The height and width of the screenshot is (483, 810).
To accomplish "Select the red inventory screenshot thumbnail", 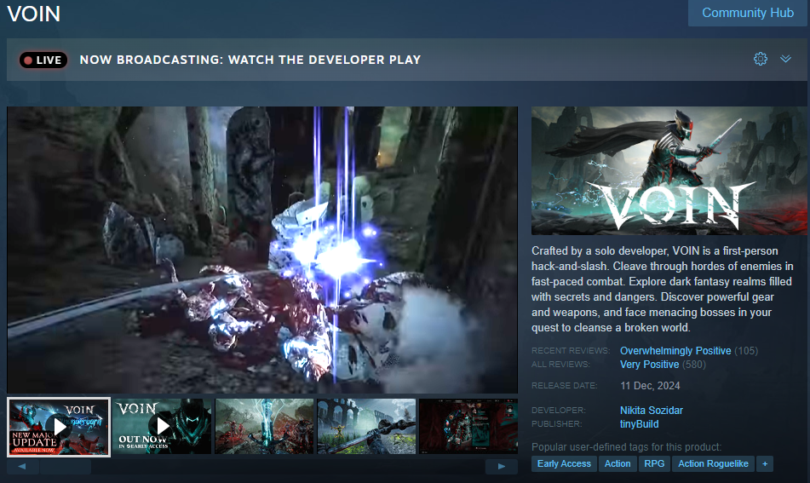I will [x=468, y=426].
